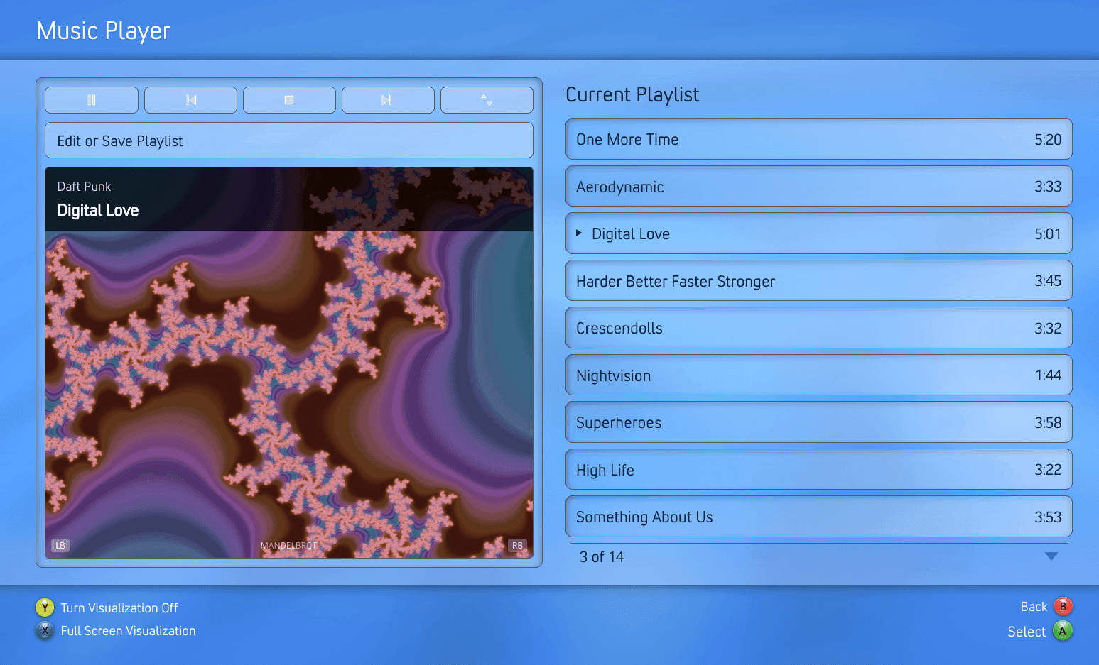
Task: Click the Select label
Action: [x=1027, y=632]
